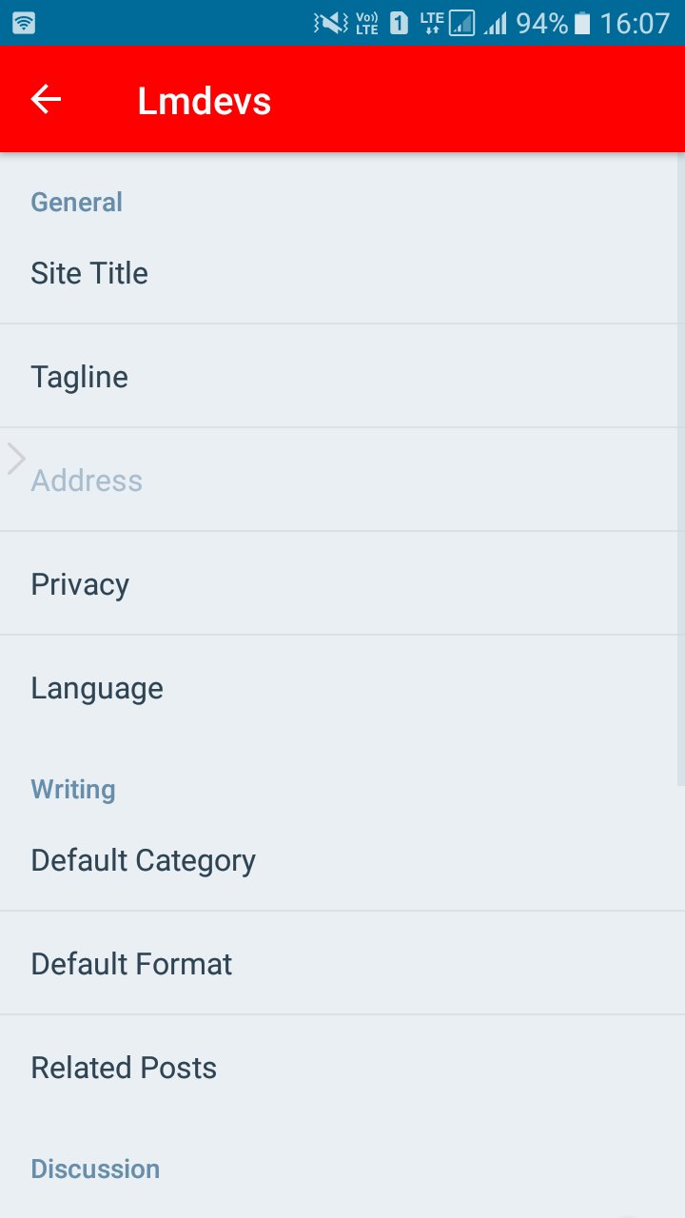Viewport: 685px width, 1218px height.
Task: Choose the Default Format setting
Action: point(342,963)
